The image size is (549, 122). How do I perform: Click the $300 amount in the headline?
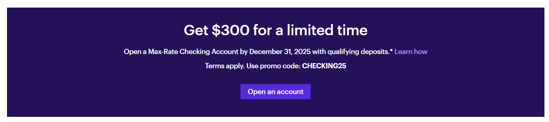tap(230, 30)
